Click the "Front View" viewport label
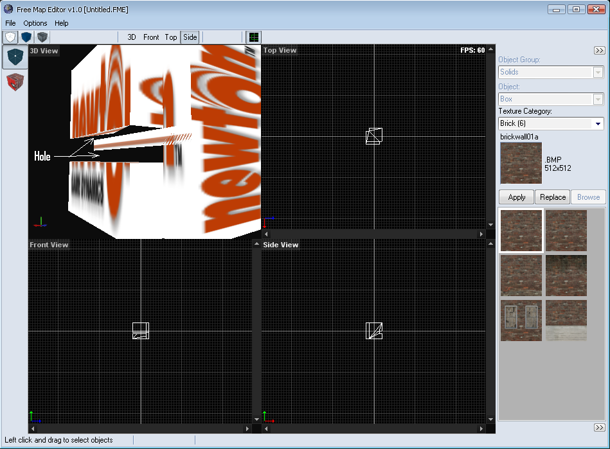Image resolution: width=610 pixels, height=449 pixels. (x=49, y=245)
